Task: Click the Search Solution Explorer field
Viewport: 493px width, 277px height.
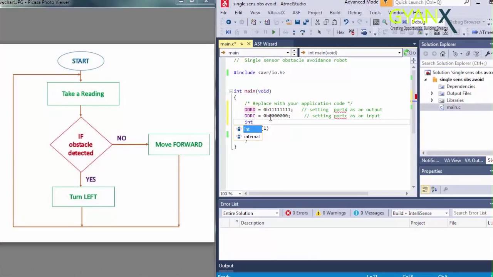Action: coord(456,63)
